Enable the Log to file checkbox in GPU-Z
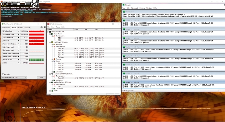This screenshot has width=225, height=122. [x=3, y=74]
